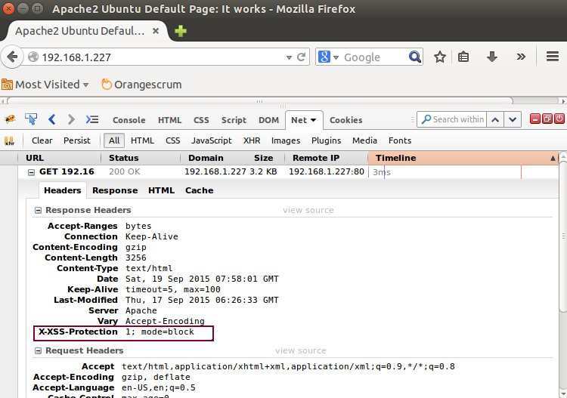Image resolution: width=567 pixels, height=398 pixels.
Task: Filter requests by Fonts
Action: point(400,140)
